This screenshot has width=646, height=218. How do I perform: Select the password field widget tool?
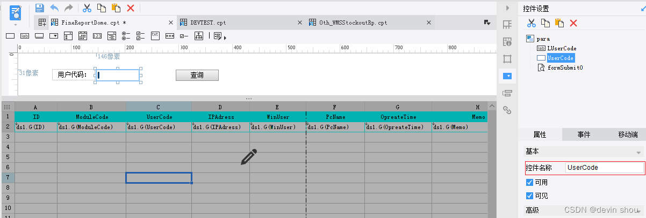[170, 36]
